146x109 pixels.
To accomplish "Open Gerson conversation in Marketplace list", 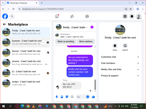I will pos(26,53).
